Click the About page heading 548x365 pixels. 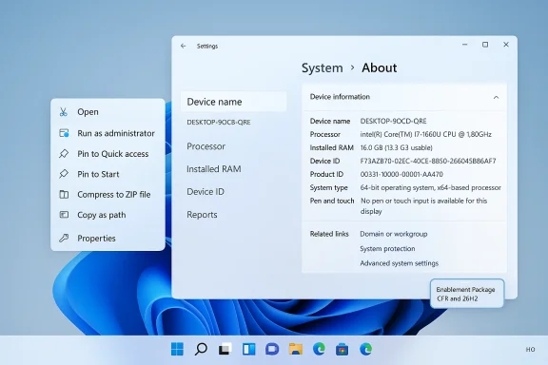380,67
